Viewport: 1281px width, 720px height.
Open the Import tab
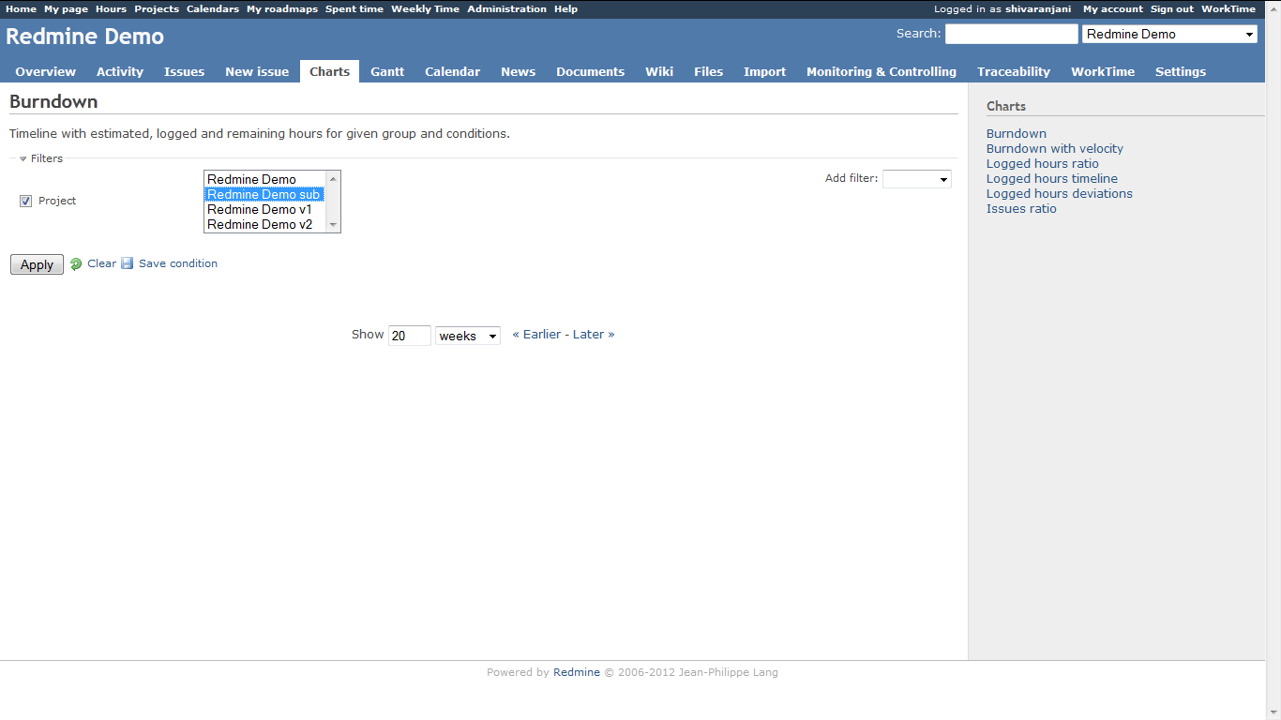point(764,71)
